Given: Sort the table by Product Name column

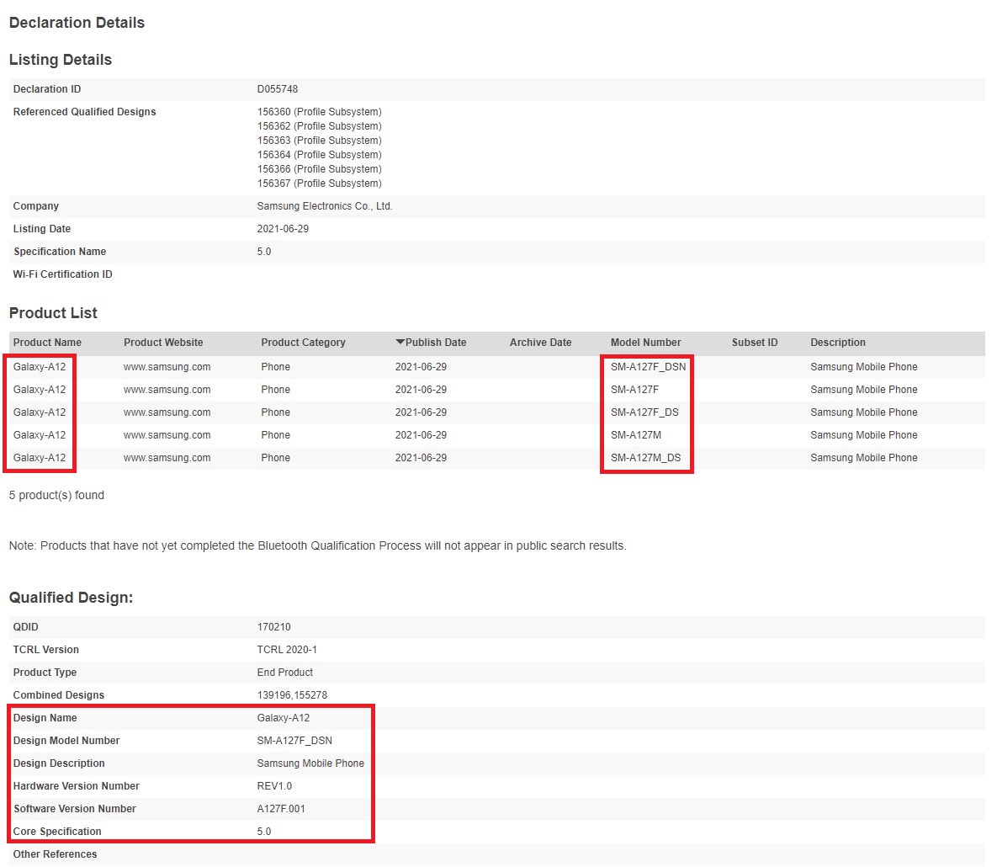Looking at the screenshot, I should (x=47, y=343).
